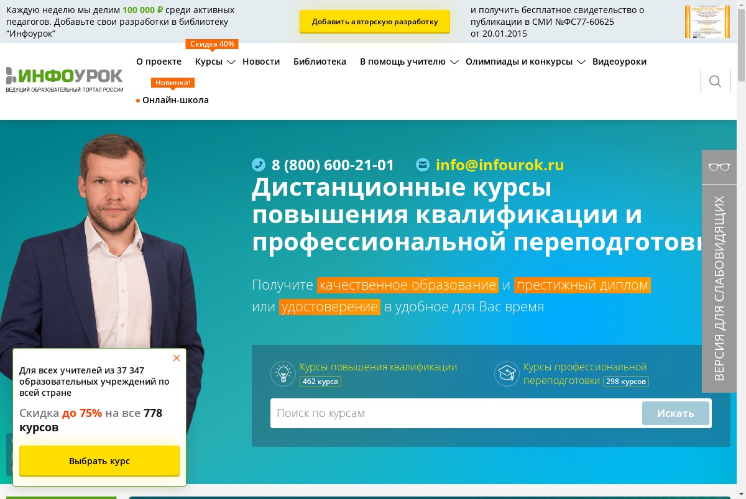Click the highlighted престижный диплом text

[x=583, y=285]
